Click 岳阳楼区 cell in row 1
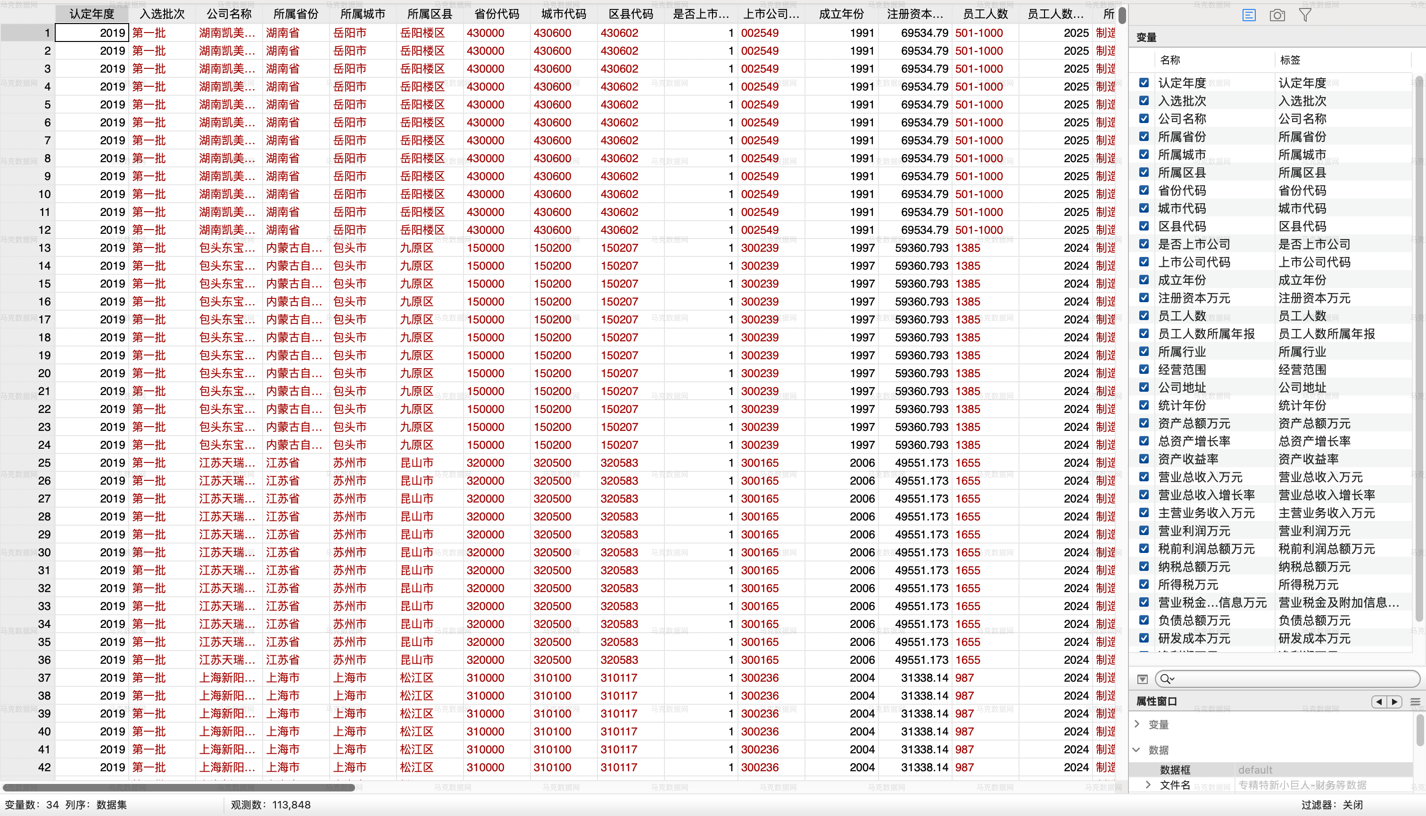 pyautogui.click(x=430, y=33)
